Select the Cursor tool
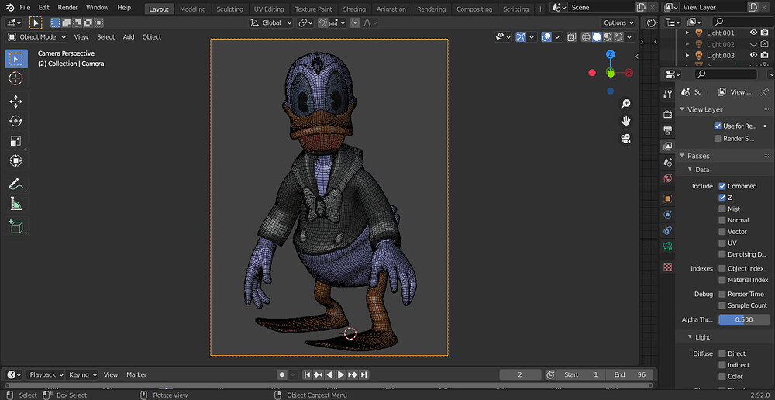The height and width of the screenshot is (400, 775). click(x=15, y=78)
